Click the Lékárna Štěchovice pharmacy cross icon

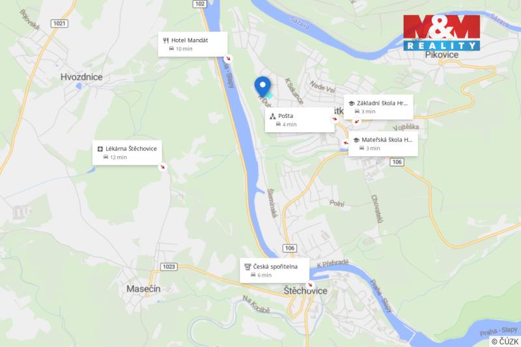[x=100, y=149]
